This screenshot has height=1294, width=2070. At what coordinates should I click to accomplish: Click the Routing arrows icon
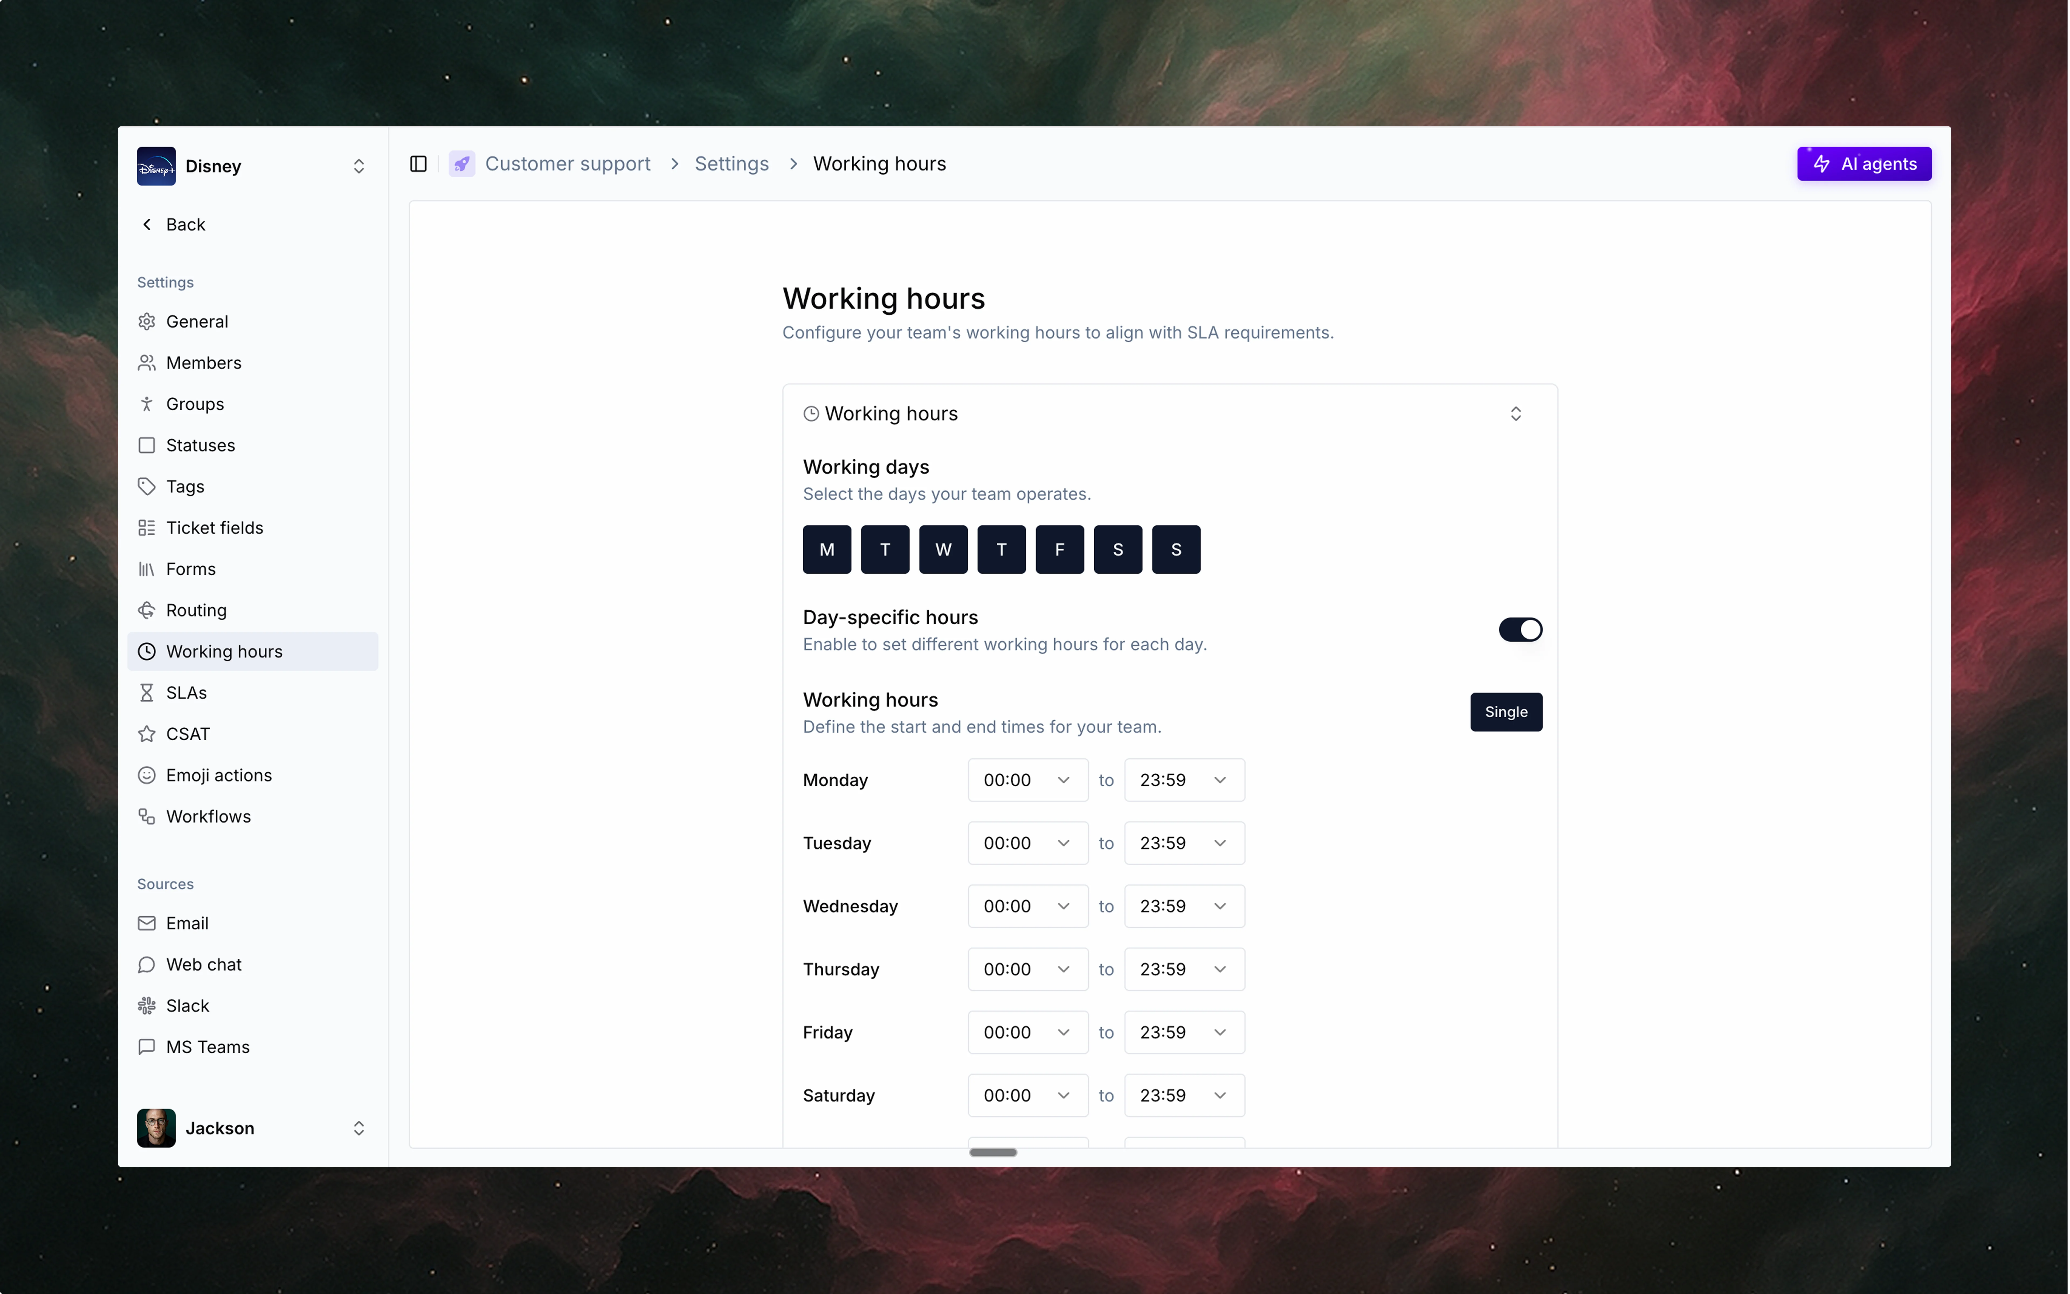[x=147, y=610]
